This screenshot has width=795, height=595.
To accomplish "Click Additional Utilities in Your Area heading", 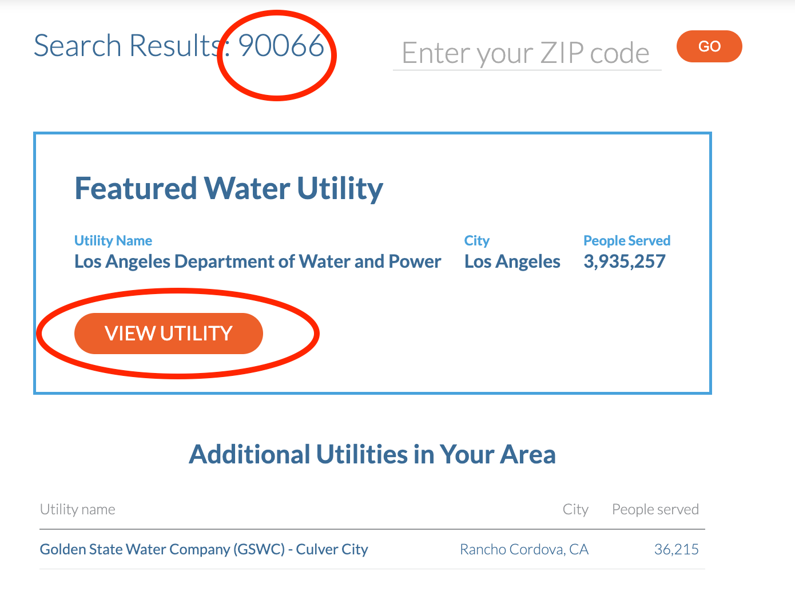I will click(x=372, y=455).
